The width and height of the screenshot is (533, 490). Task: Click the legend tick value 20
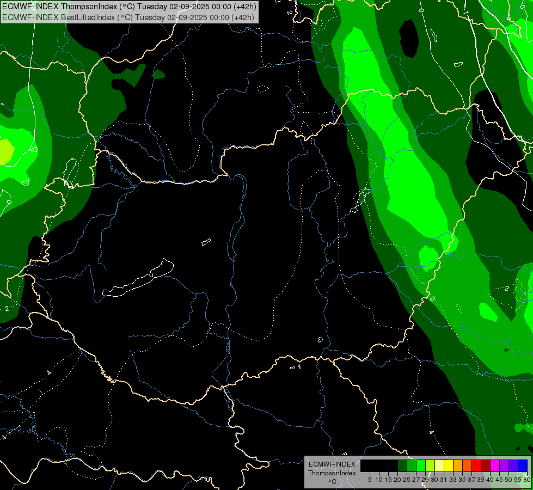pyautogui.click(x=398, y=480)
